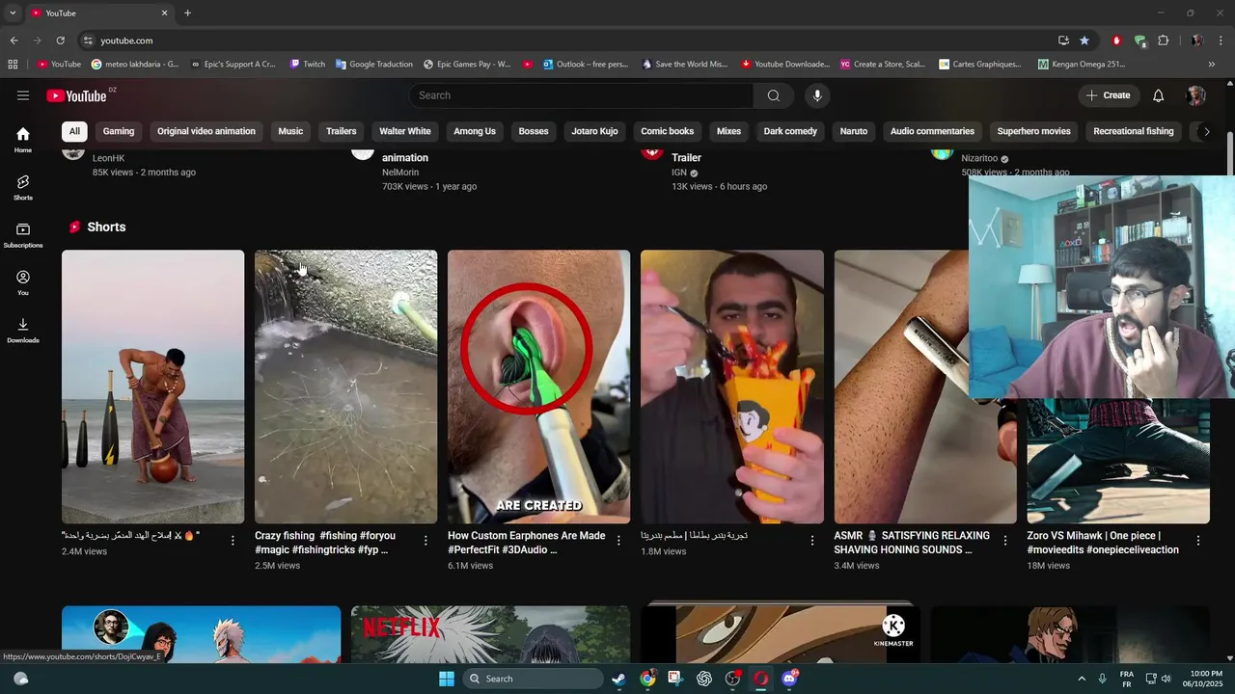Open the tab search dropdown arrow
The image size is (1235, 694).
[13, 13]
